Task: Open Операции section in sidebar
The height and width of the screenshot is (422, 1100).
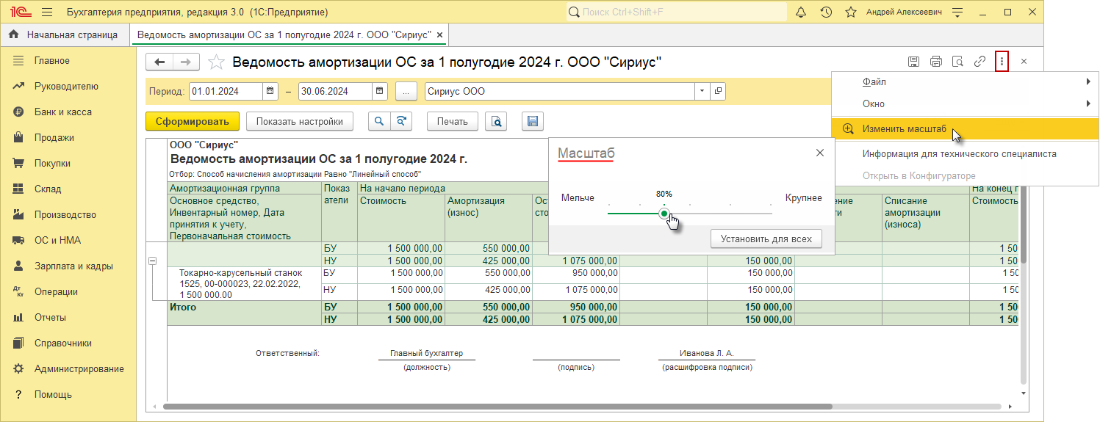Action: (x=68, y=292)
